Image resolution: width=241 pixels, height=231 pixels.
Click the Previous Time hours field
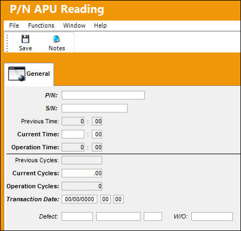pyautogui.click(x=73, y=121)
